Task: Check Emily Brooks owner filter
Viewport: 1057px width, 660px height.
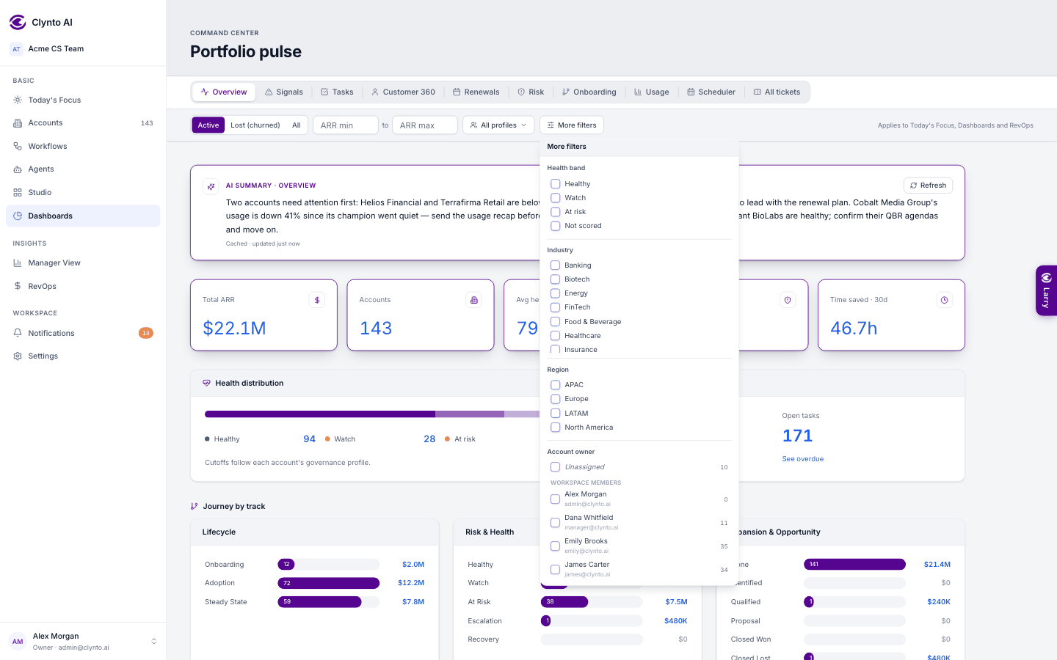Action: click(x=556, y=546)
